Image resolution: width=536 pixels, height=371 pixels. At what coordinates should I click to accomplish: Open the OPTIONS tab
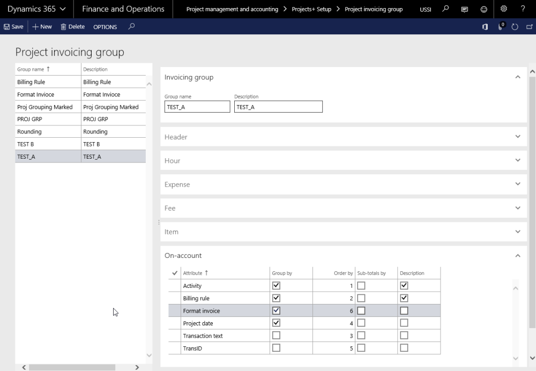coord(105,26)
